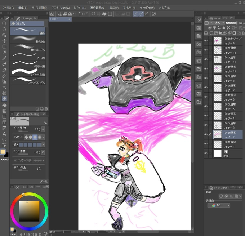This screenshot has height=236, width=245.
Task: Open Quick Access panel icon on right dock
Action: pos(199,19)
